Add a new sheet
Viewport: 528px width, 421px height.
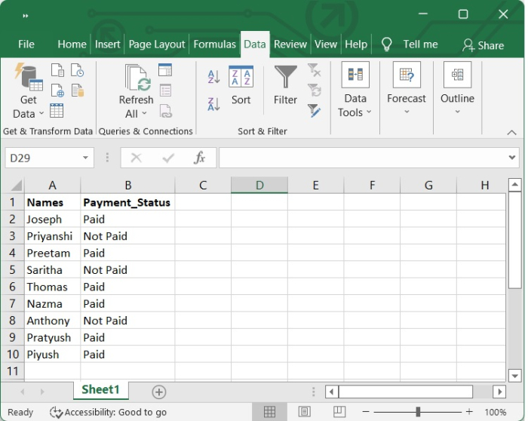click(159, 392)
